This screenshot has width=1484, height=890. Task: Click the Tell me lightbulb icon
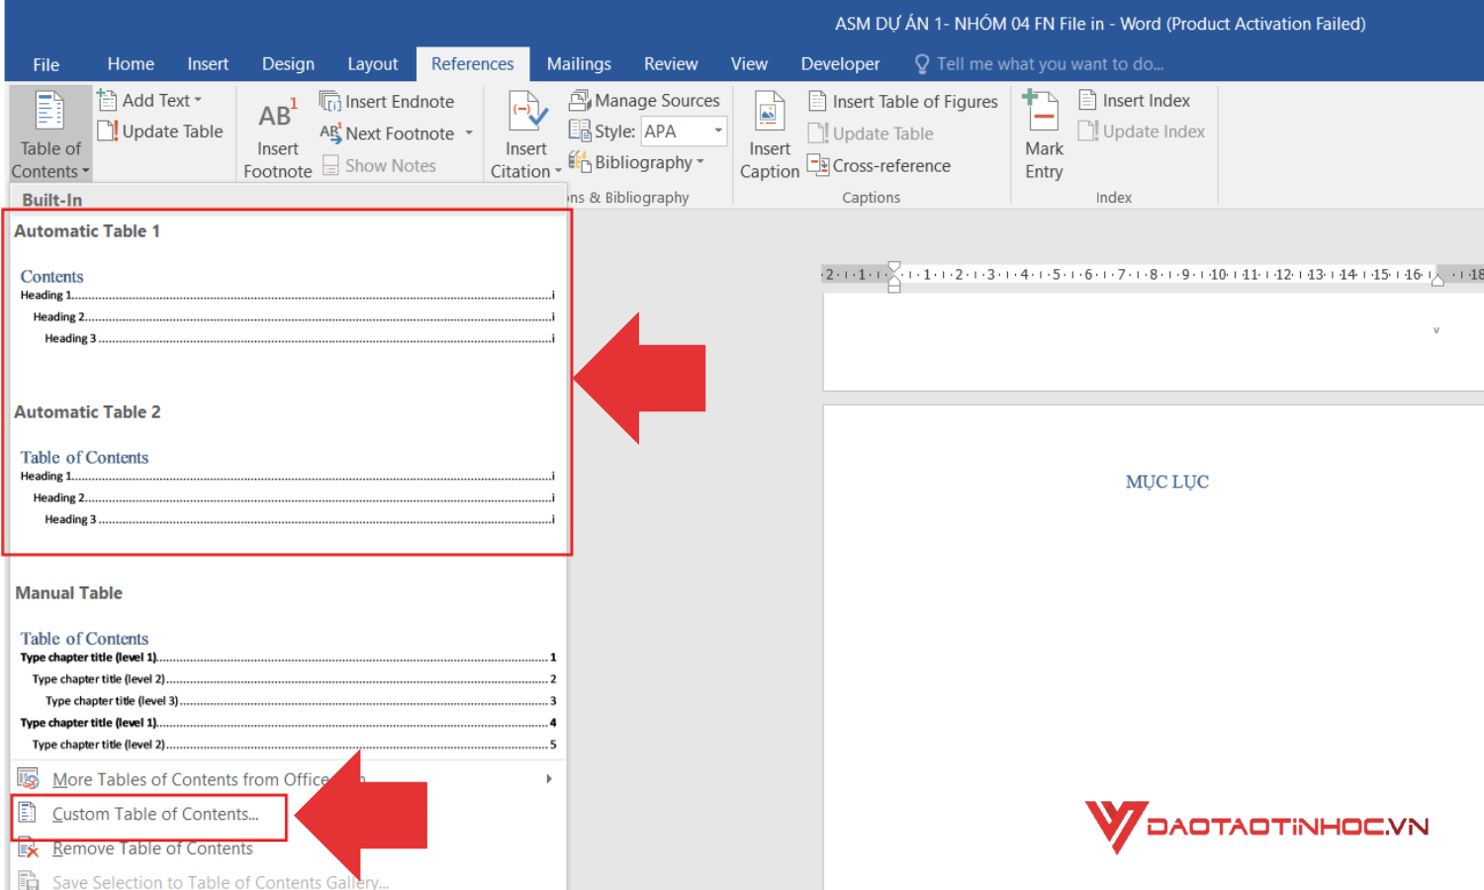tap(922, 64)
